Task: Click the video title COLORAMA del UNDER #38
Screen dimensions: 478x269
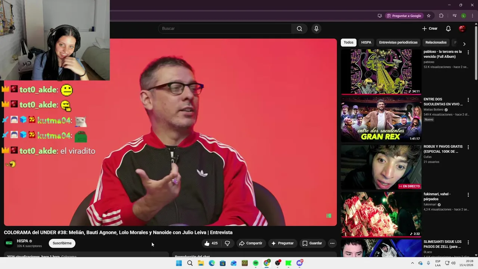Action: [118, 232]
